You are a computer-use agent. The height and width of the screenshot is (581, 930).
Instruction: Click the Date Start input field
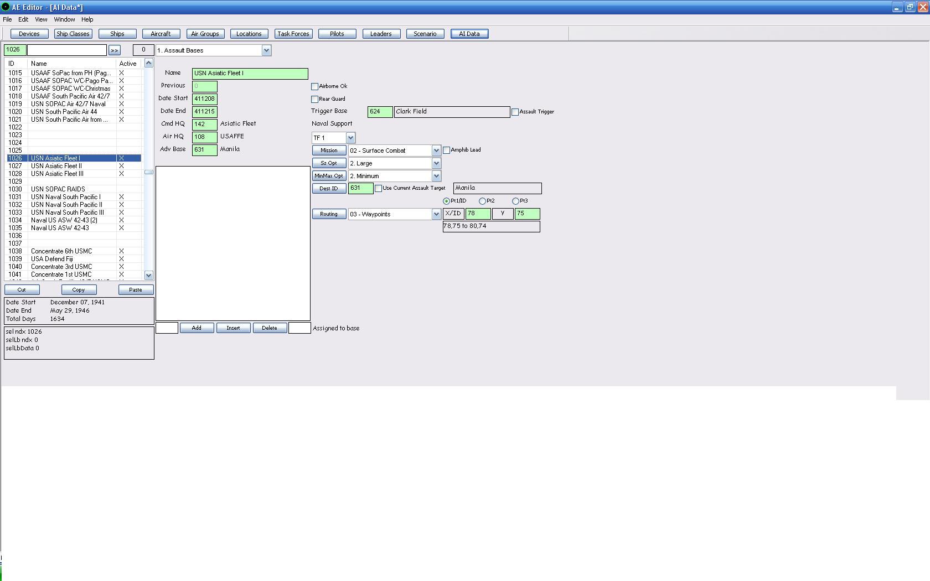coord(204,98)
